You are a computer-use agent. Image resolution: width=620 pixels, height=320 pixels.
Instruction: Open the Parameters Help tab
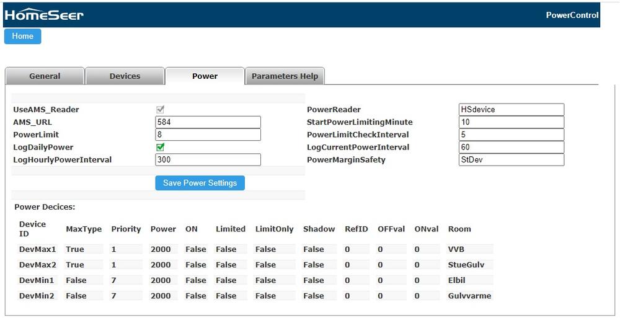pos(285,76)
